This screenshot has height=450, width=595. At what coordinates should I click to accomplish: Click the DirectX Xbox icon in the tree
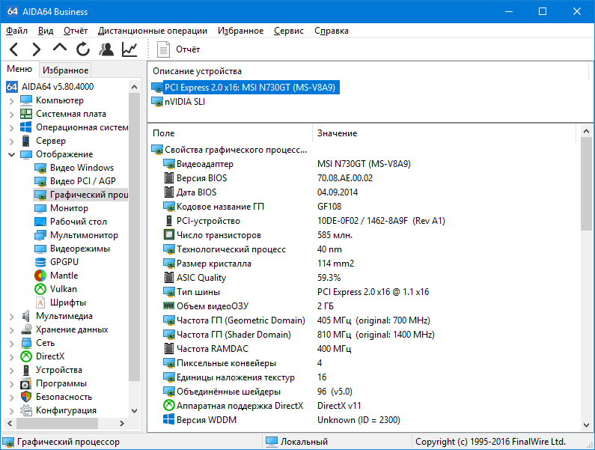coord(26,356)
